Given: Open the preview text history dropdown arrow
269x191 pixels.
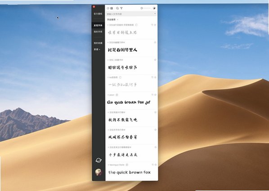Looking at the screenshot, I should click(155, 14).
